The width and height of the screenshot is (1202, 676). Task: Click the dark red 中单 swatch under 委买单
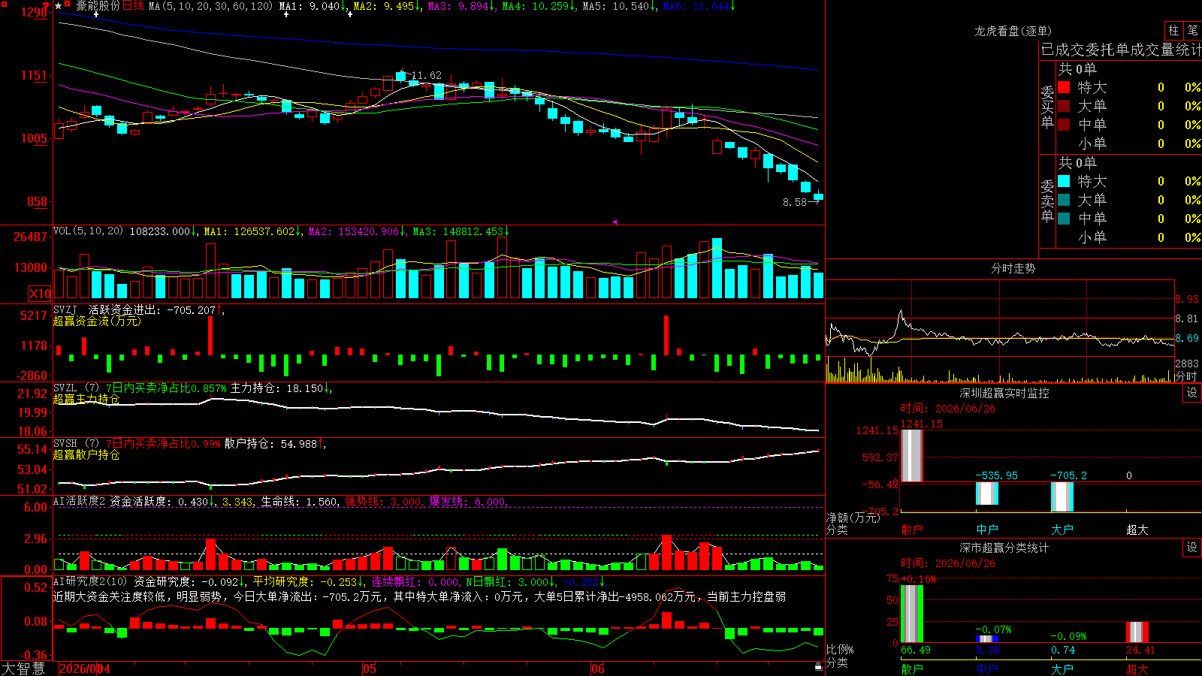point(1064,125)
